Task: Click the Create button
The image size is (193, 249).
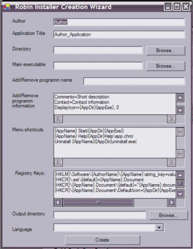Action: point(102,240)
